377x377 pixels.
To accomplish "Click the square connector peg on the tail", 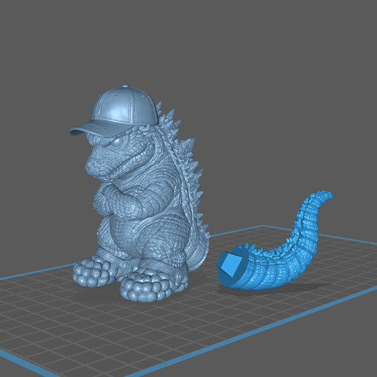I will point(230,264).
